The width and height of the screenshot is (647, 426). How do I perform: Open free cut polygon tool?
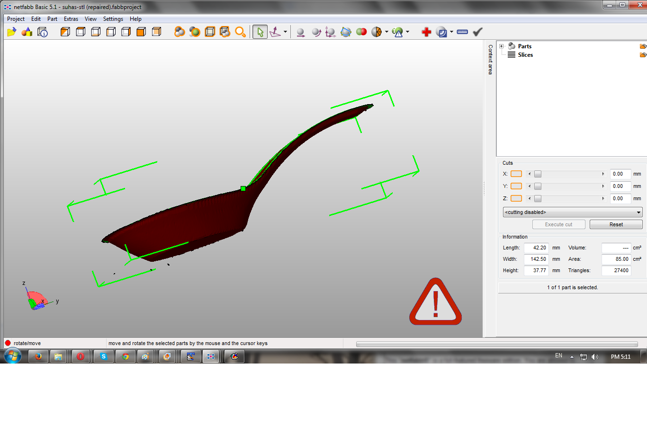pyautogui.click(x=346, y=32)
